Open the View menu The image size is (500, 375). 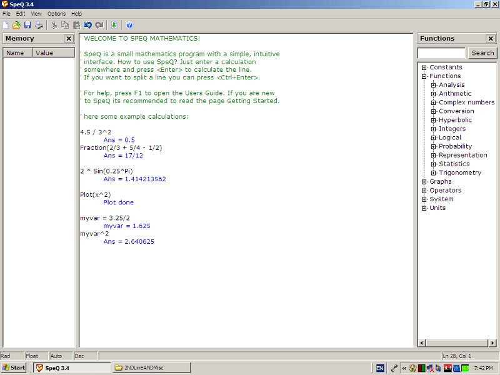[36, 13]
